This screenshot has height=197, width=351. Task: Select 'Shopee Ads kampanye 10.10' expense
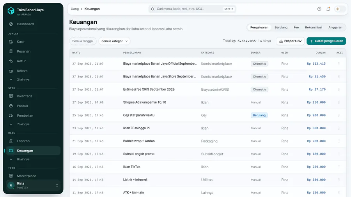pyautogui.click(x=145, y=102)
